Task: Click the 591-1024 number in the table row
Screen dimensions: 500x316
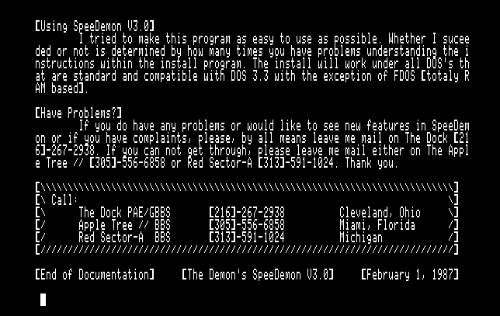Action: tap(260, 238)
